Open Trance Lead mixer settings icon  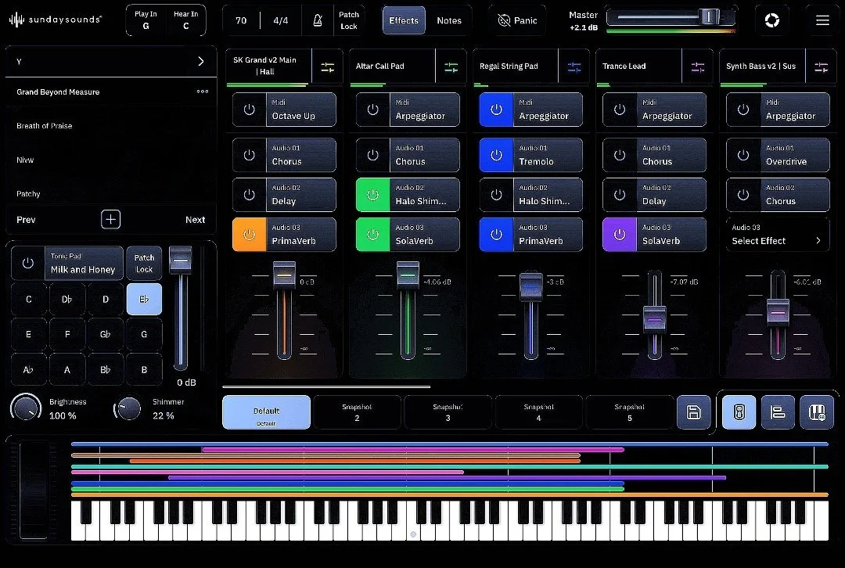(x=698, y=67)
